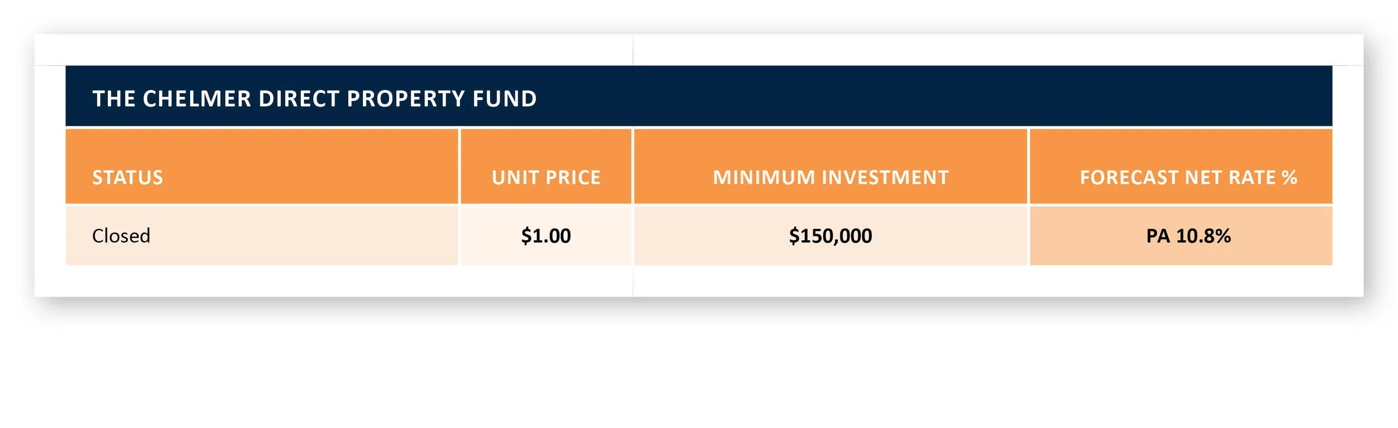Click the $1.00 unit price value
Screen dimensions: 1398x428
(546, 236)
